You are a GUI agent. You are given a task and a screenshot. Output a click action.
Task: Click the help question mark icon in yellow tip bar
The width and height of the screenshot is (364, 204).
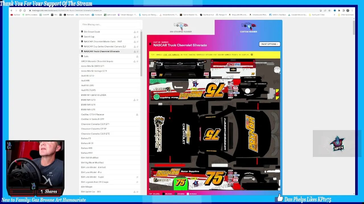pyautogui.click(x=252, y=55)
